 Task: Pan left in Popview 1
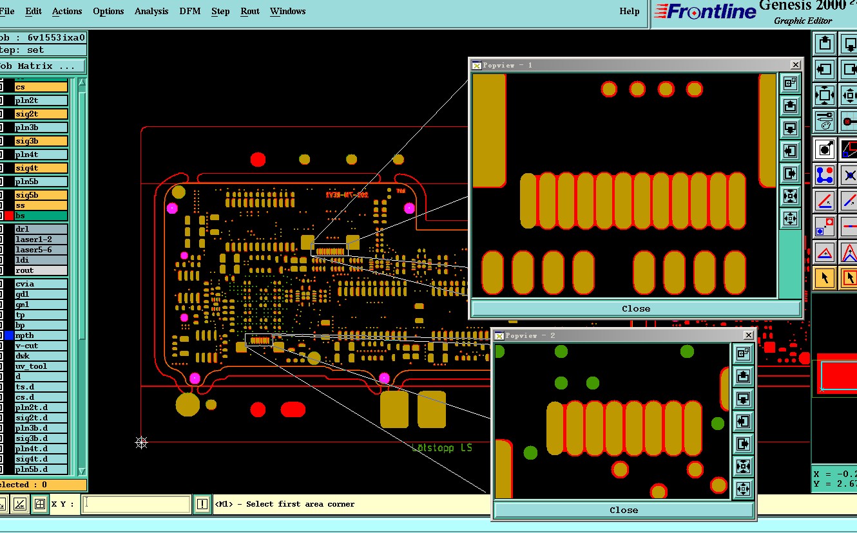pos(790,151)
